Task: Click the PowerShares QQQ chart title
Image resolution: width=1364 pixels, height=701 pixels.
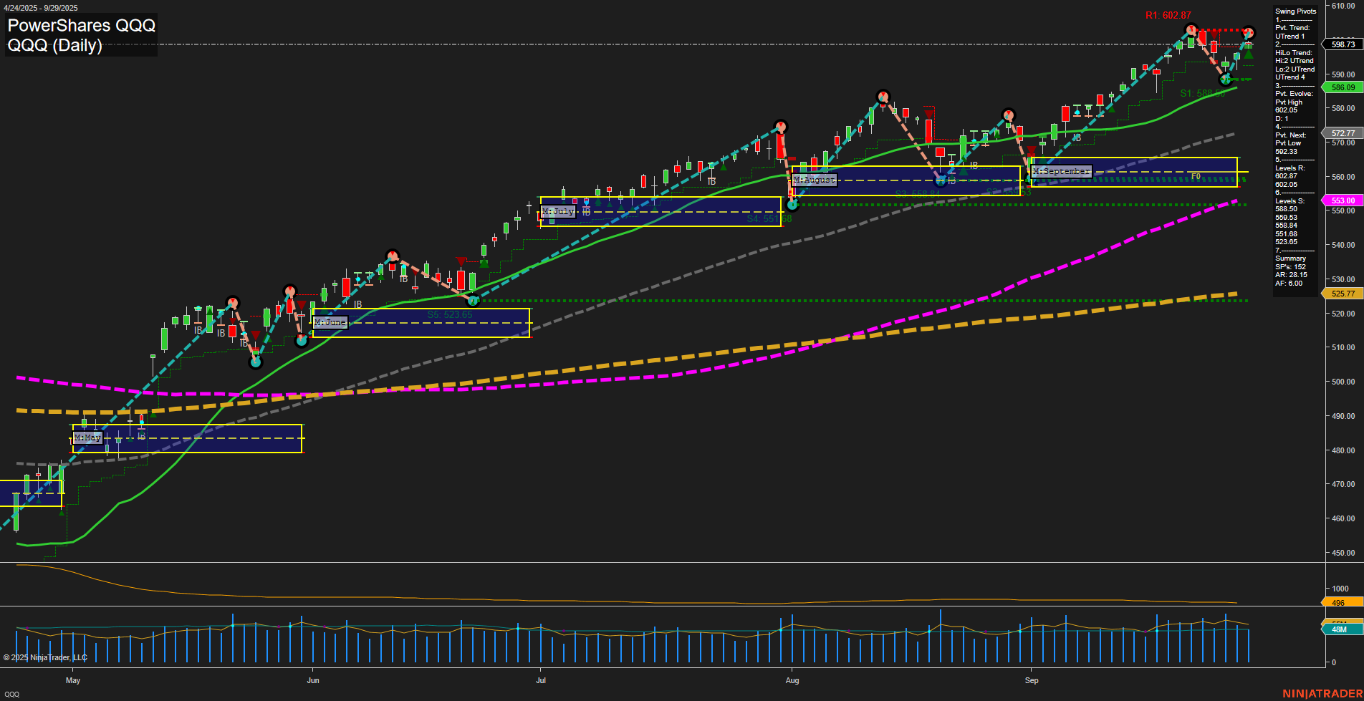Action: click(x=81, y=26)
